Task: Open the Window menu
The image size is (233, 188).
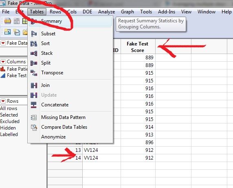Action: click(x=207, y=12)
